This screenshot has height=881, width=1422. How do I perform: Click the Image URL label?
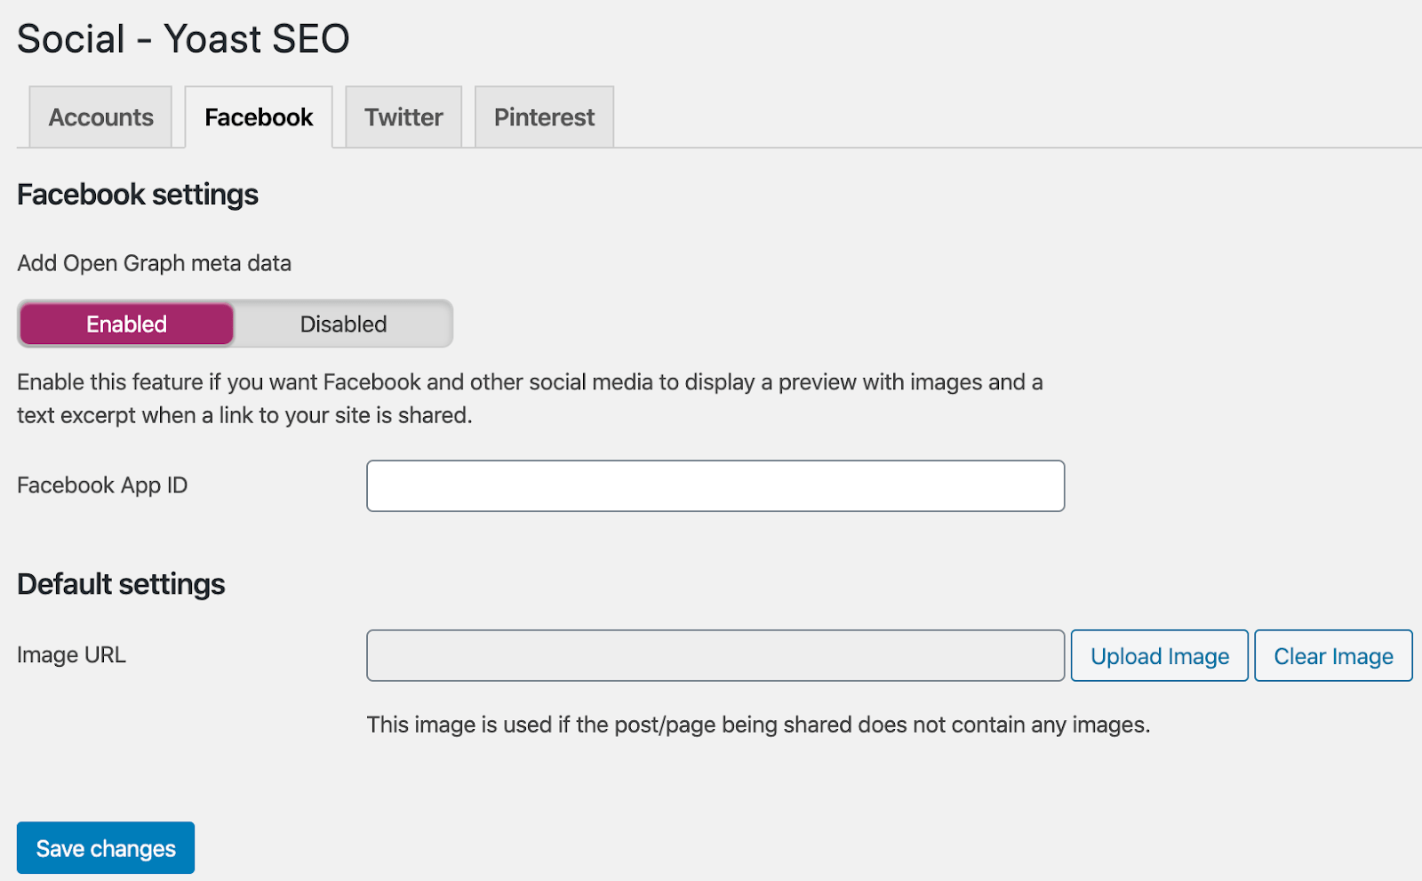[71, 655]
